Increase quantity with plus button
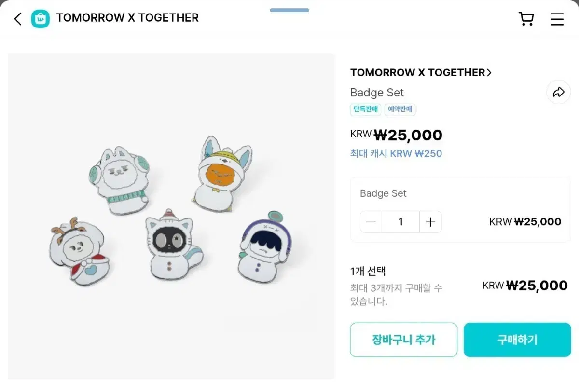 tap(430, 222)
